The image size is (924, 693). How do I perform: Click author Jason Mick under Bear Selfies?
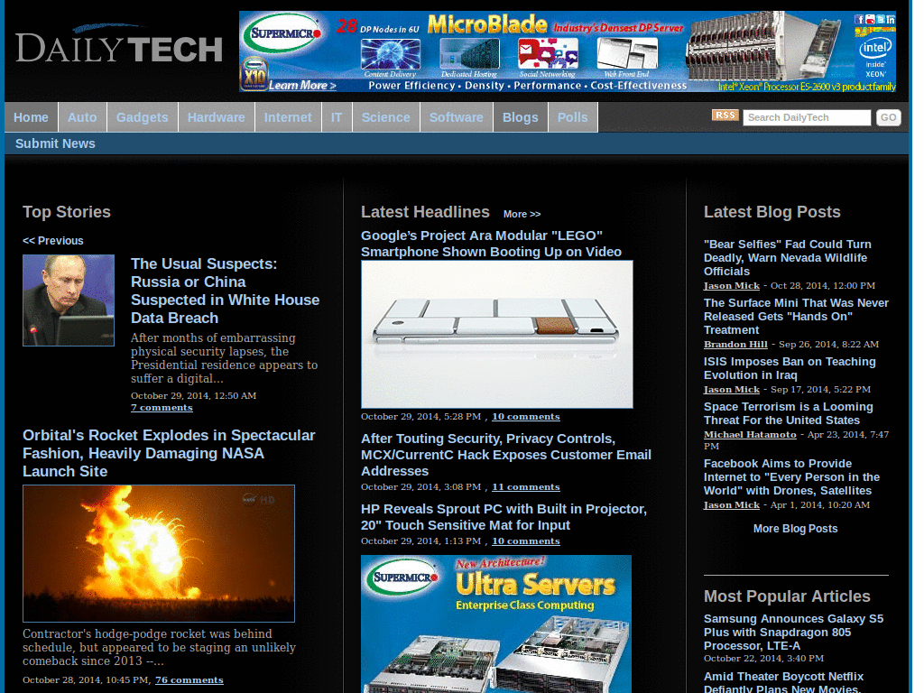pos(731,285)
